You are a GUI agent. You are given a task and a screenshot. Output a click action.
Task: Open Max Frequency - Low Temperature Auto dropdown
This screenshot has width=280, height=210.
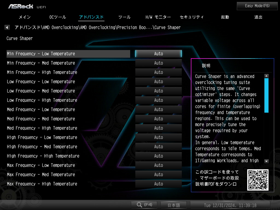158,165
